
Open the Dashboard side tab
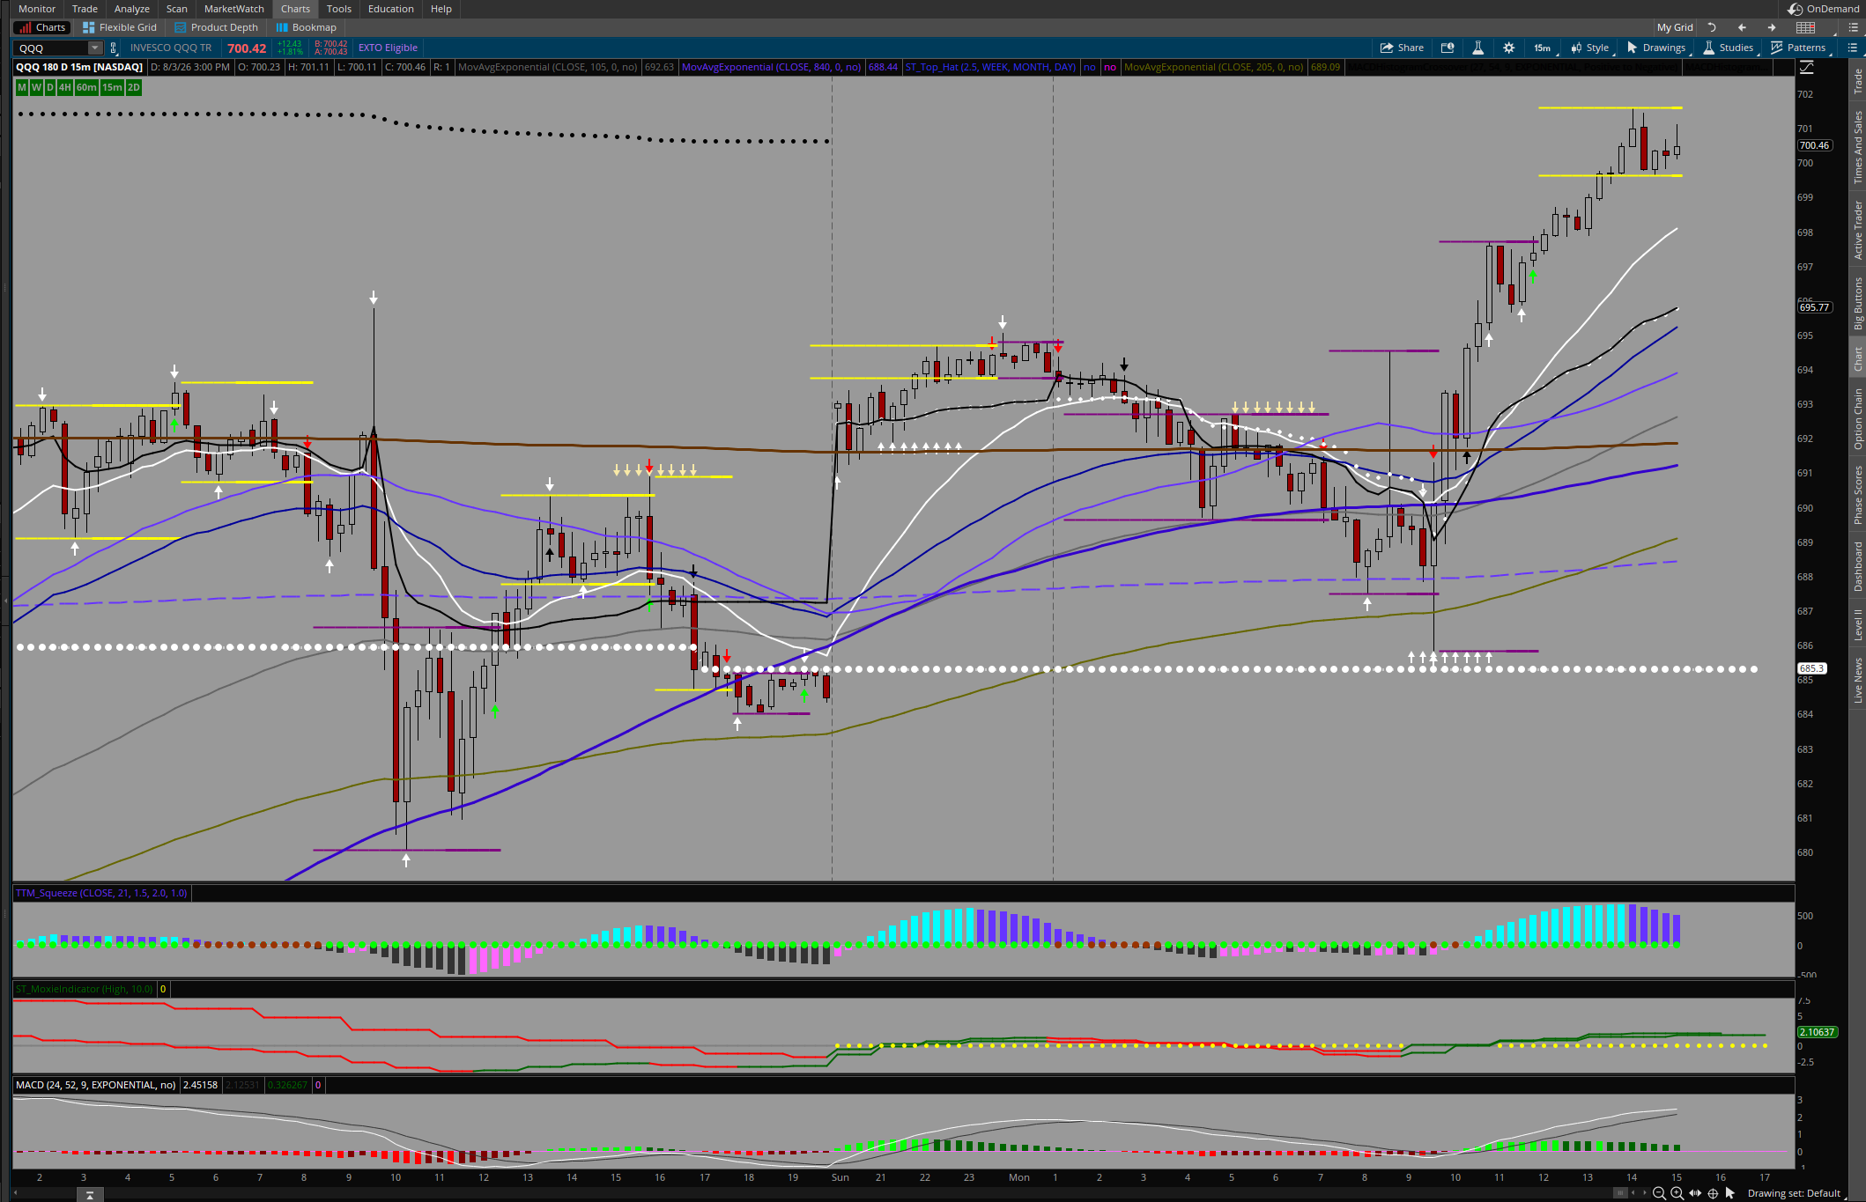(x=1857, y=565)
